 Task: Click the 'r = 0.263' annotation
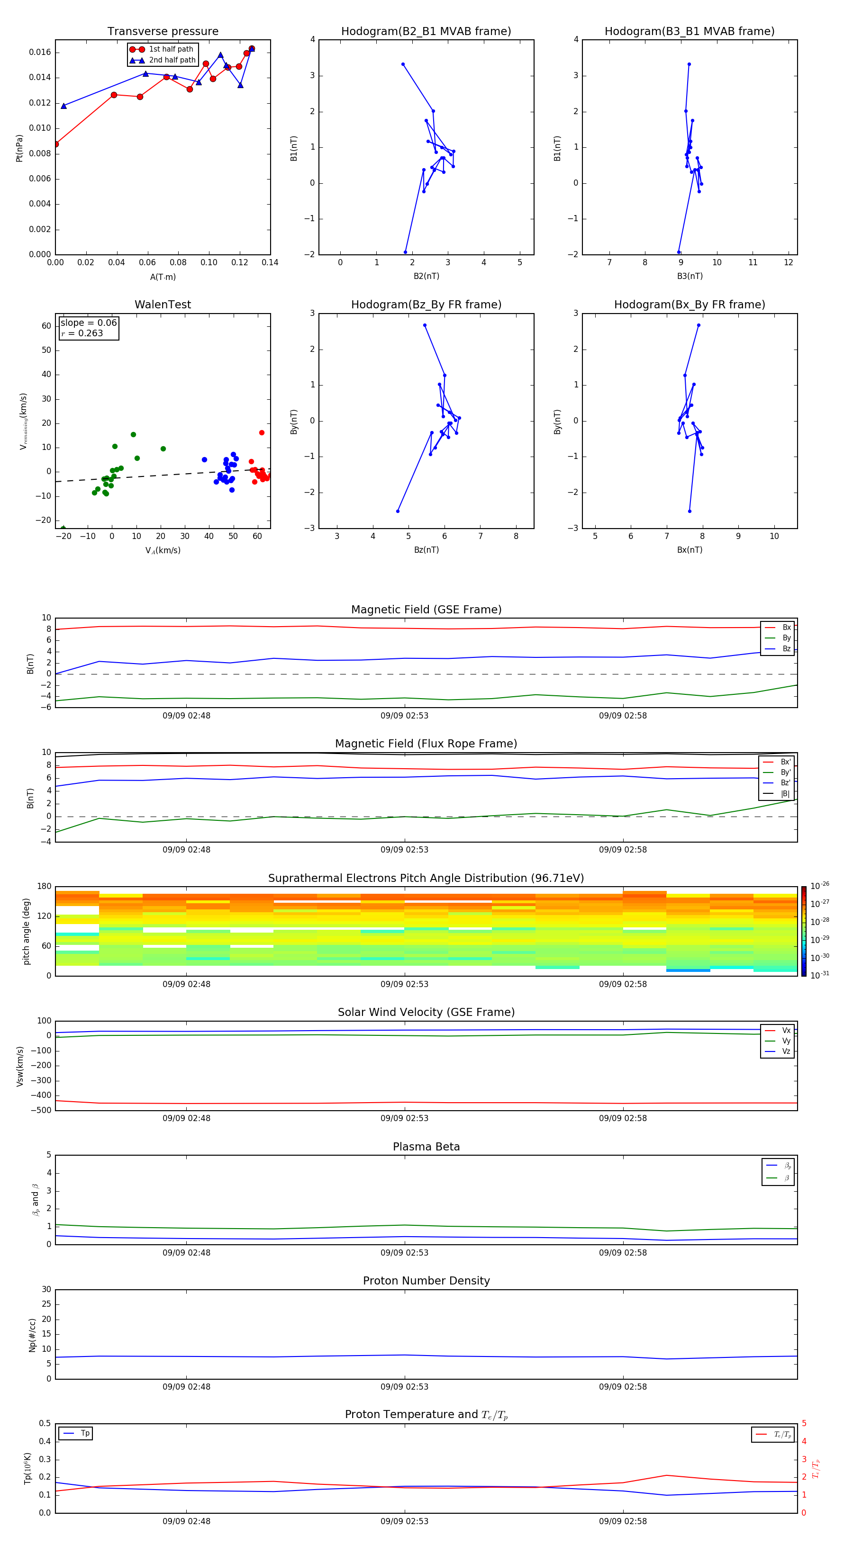point(82,334)
